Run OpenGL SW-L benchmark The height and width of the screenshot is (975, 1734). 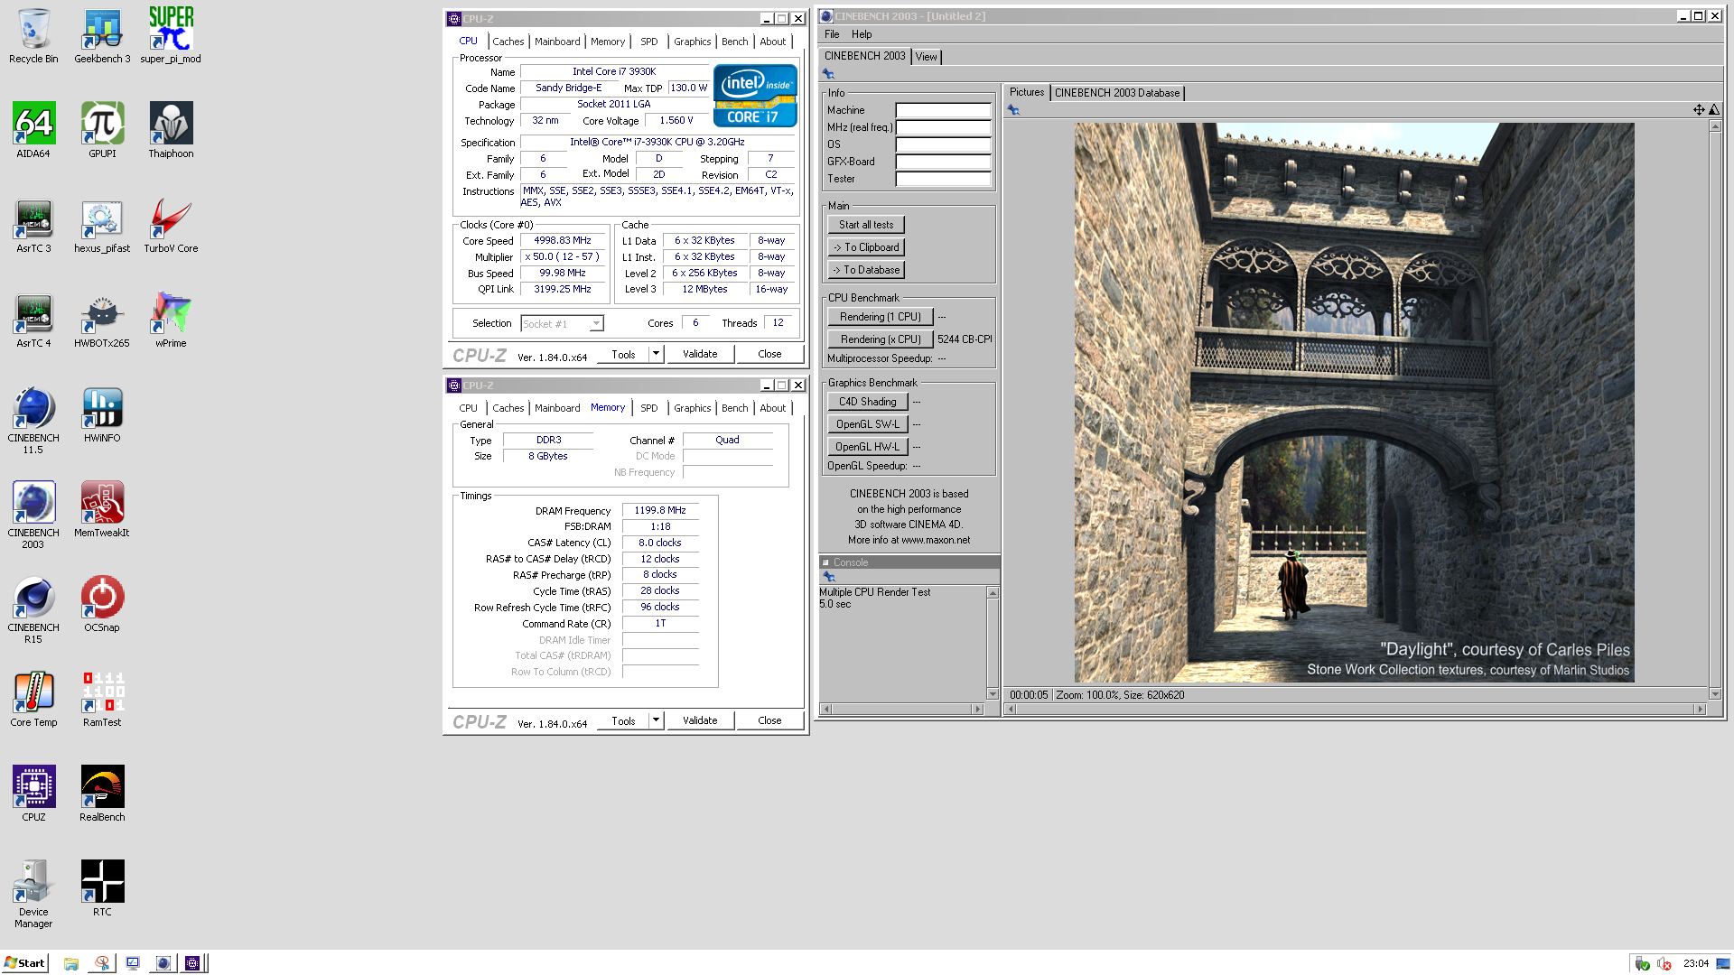click(867, 424)
